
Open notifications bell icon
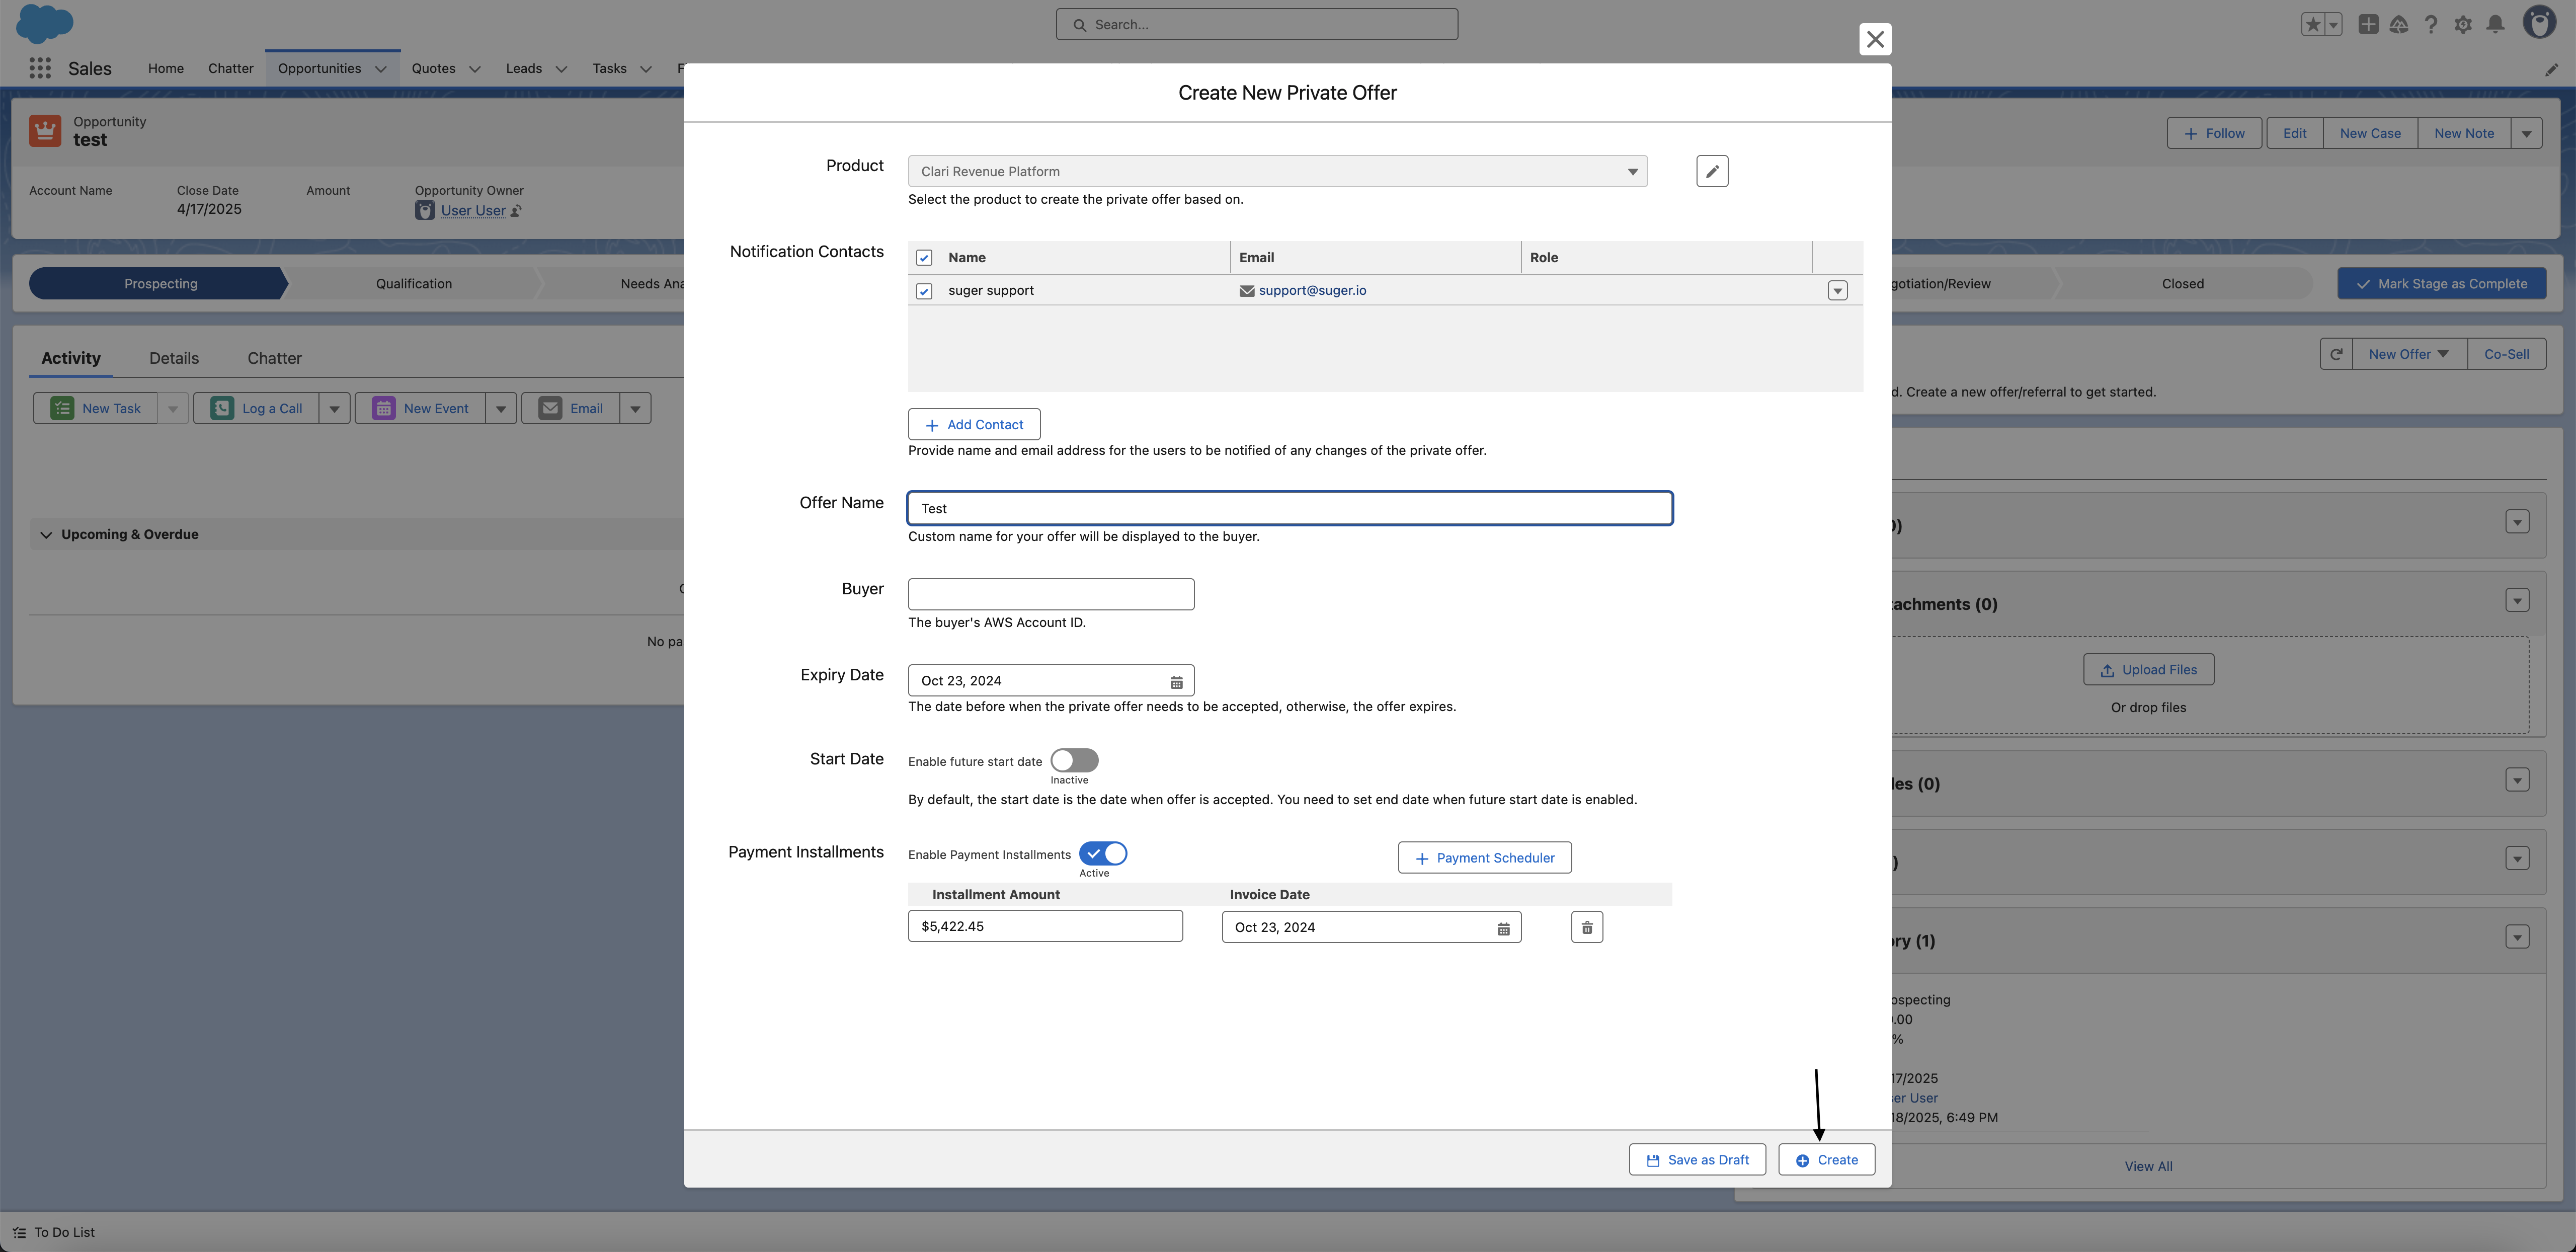[2495, 24]
